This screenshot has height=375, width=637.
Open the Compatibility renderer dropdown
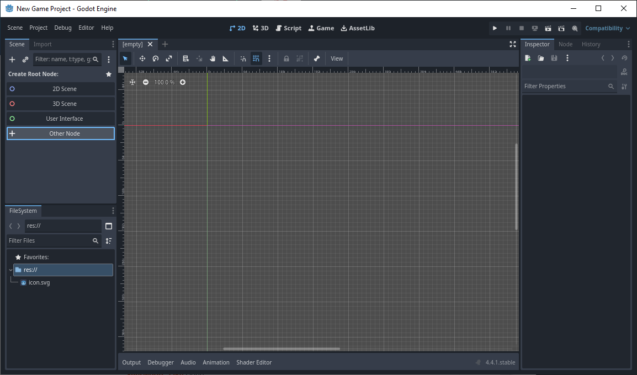pos(607,28)
